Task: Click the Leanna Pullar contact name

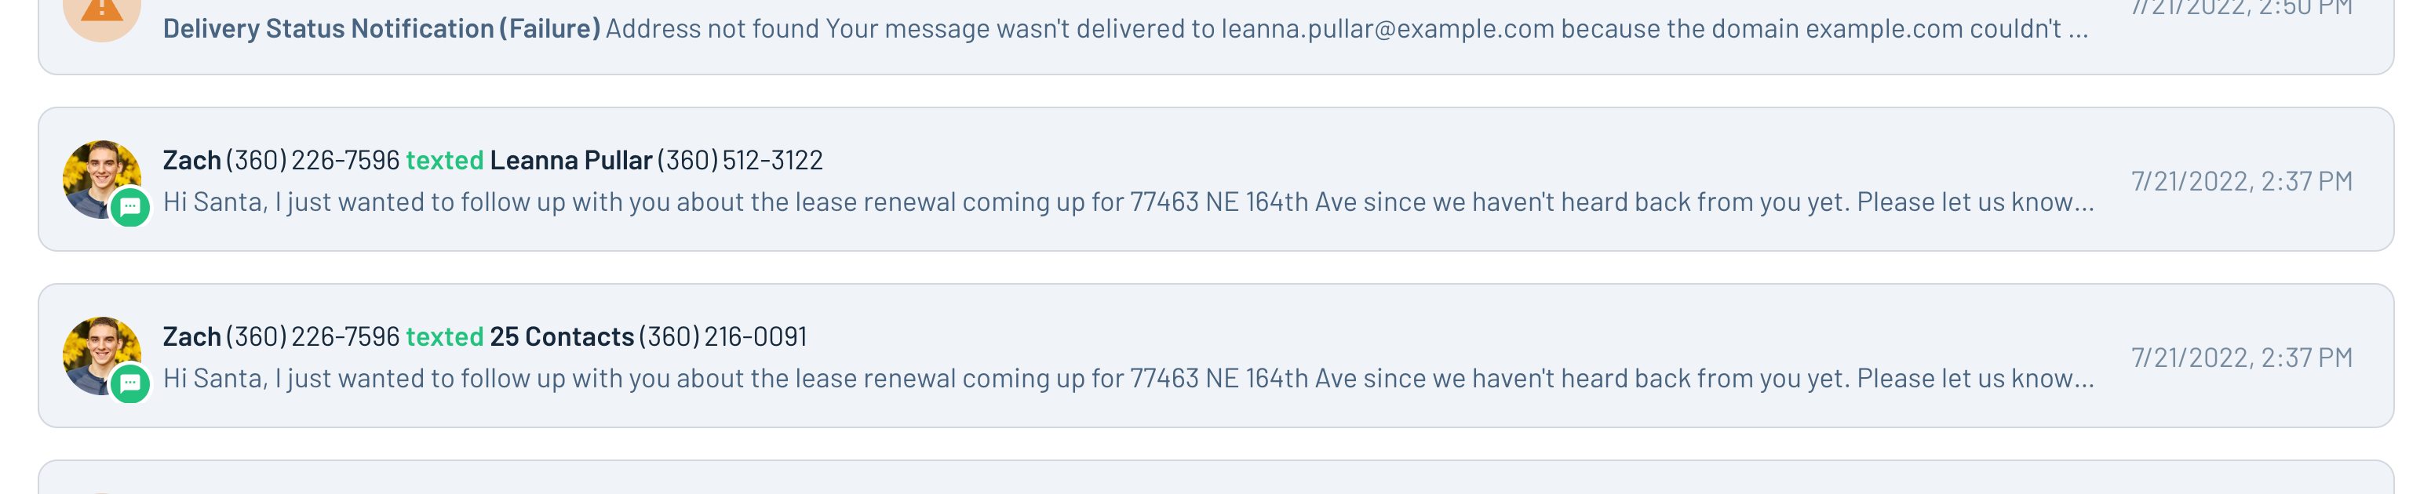Action: point(570,161)
